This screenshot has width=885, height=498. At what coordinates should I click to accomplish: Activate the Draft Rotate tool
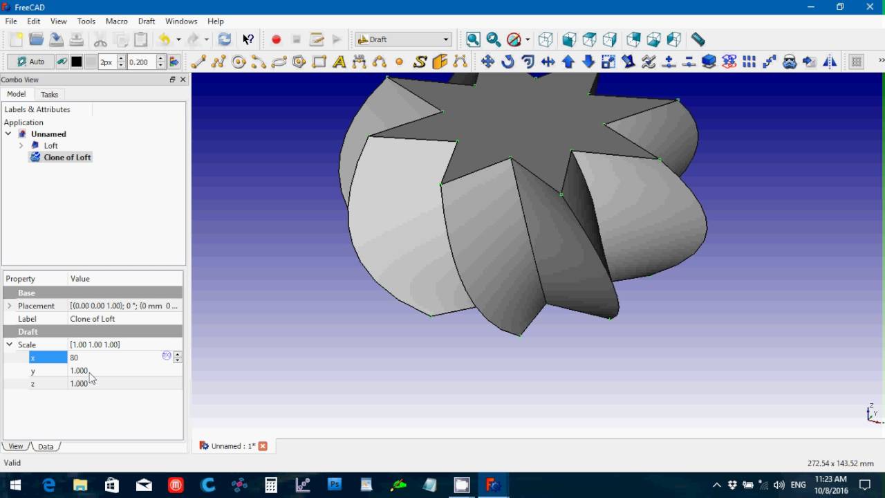pyautogui.click(x=507, y=62)
